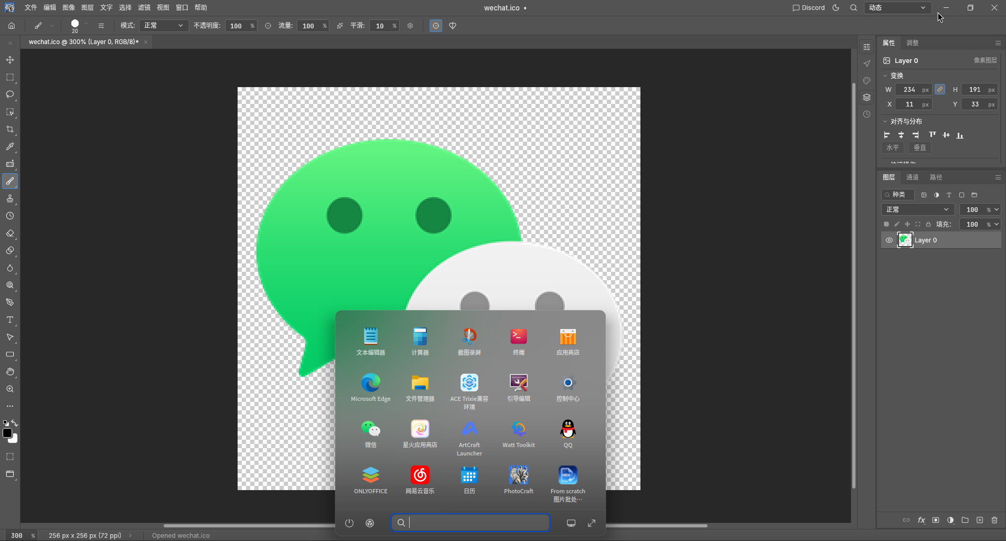
Task: Hide Layer 0 with the eye icon
Action: pyautogui.click(x=889, y=240)
